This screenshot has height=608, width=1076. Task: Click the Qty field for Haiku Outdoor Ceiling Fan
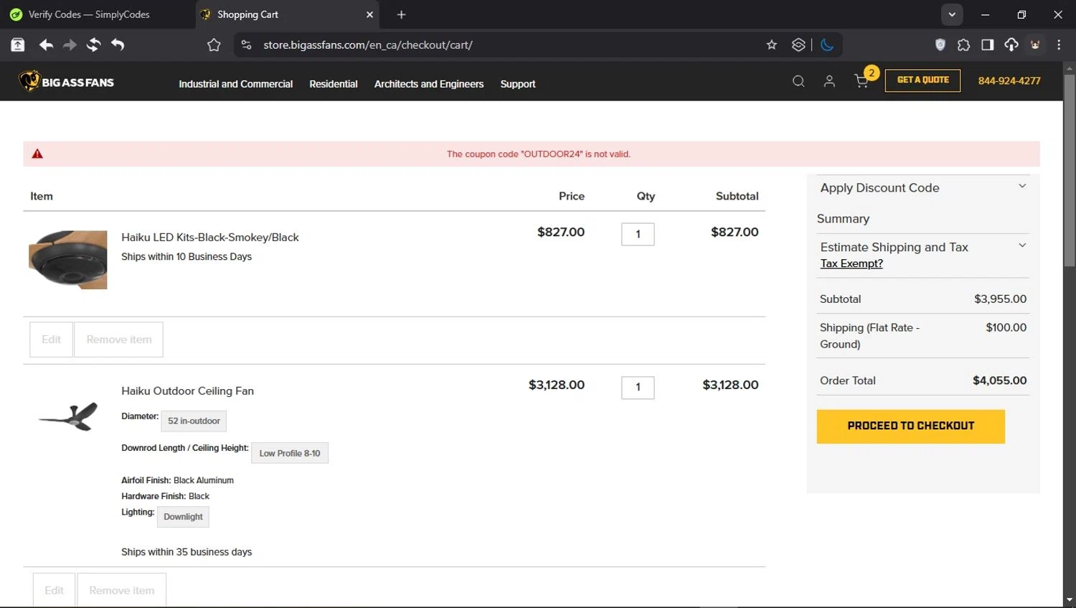tap(638, 388)
